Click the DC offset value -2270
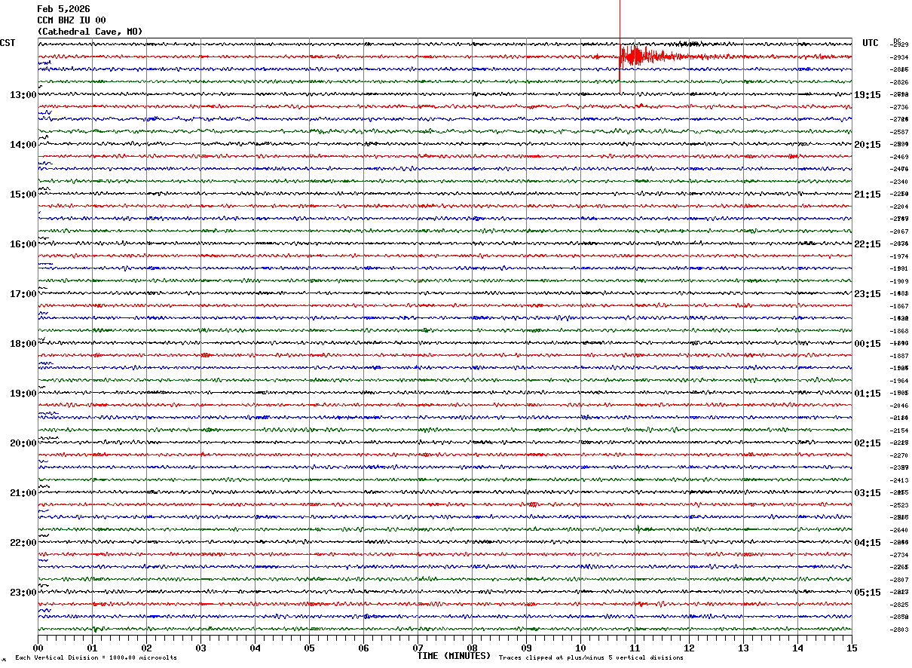Viewport: 912px width, 668px height. (x=900, y=455)
